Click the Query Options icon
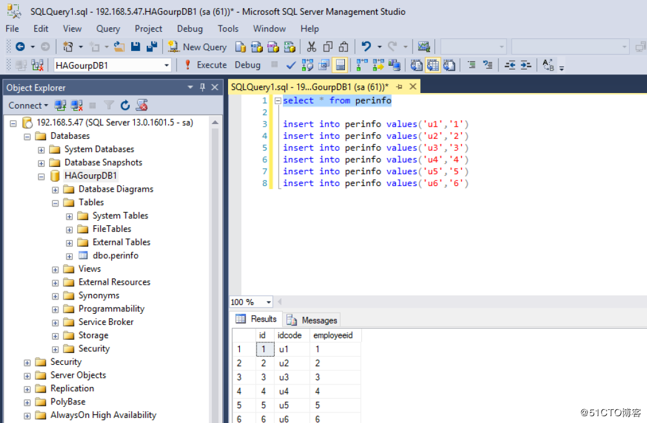647x423 pixels. [x=324, y=65]
